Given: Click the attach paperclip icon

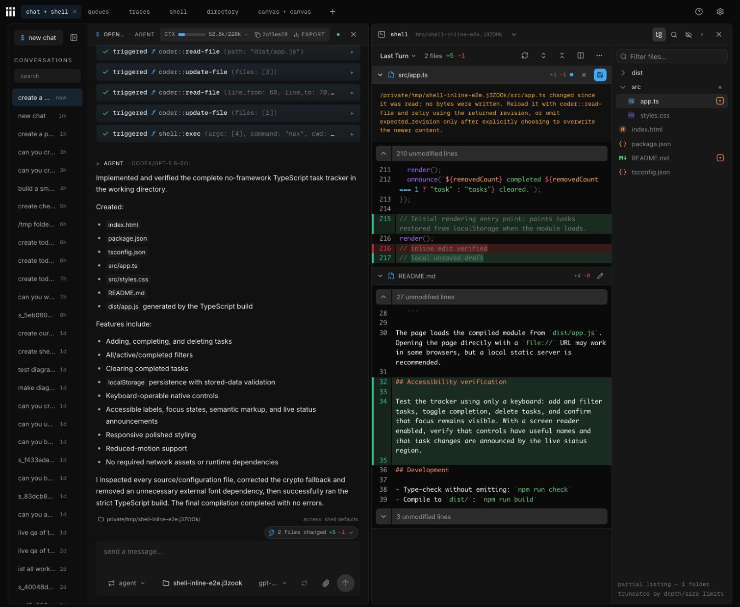Looking at the screenshot, I should (326, 583).
